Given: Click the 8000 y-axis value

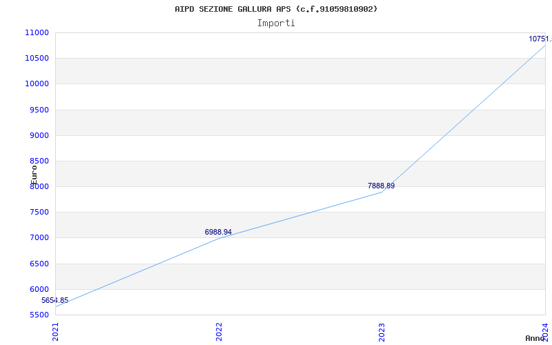Looking at the screenshot, I should click(x=39, y=187).
